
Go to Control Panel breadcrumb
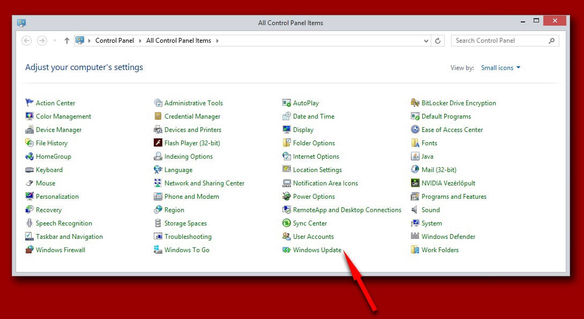click(x=114, y=41)
